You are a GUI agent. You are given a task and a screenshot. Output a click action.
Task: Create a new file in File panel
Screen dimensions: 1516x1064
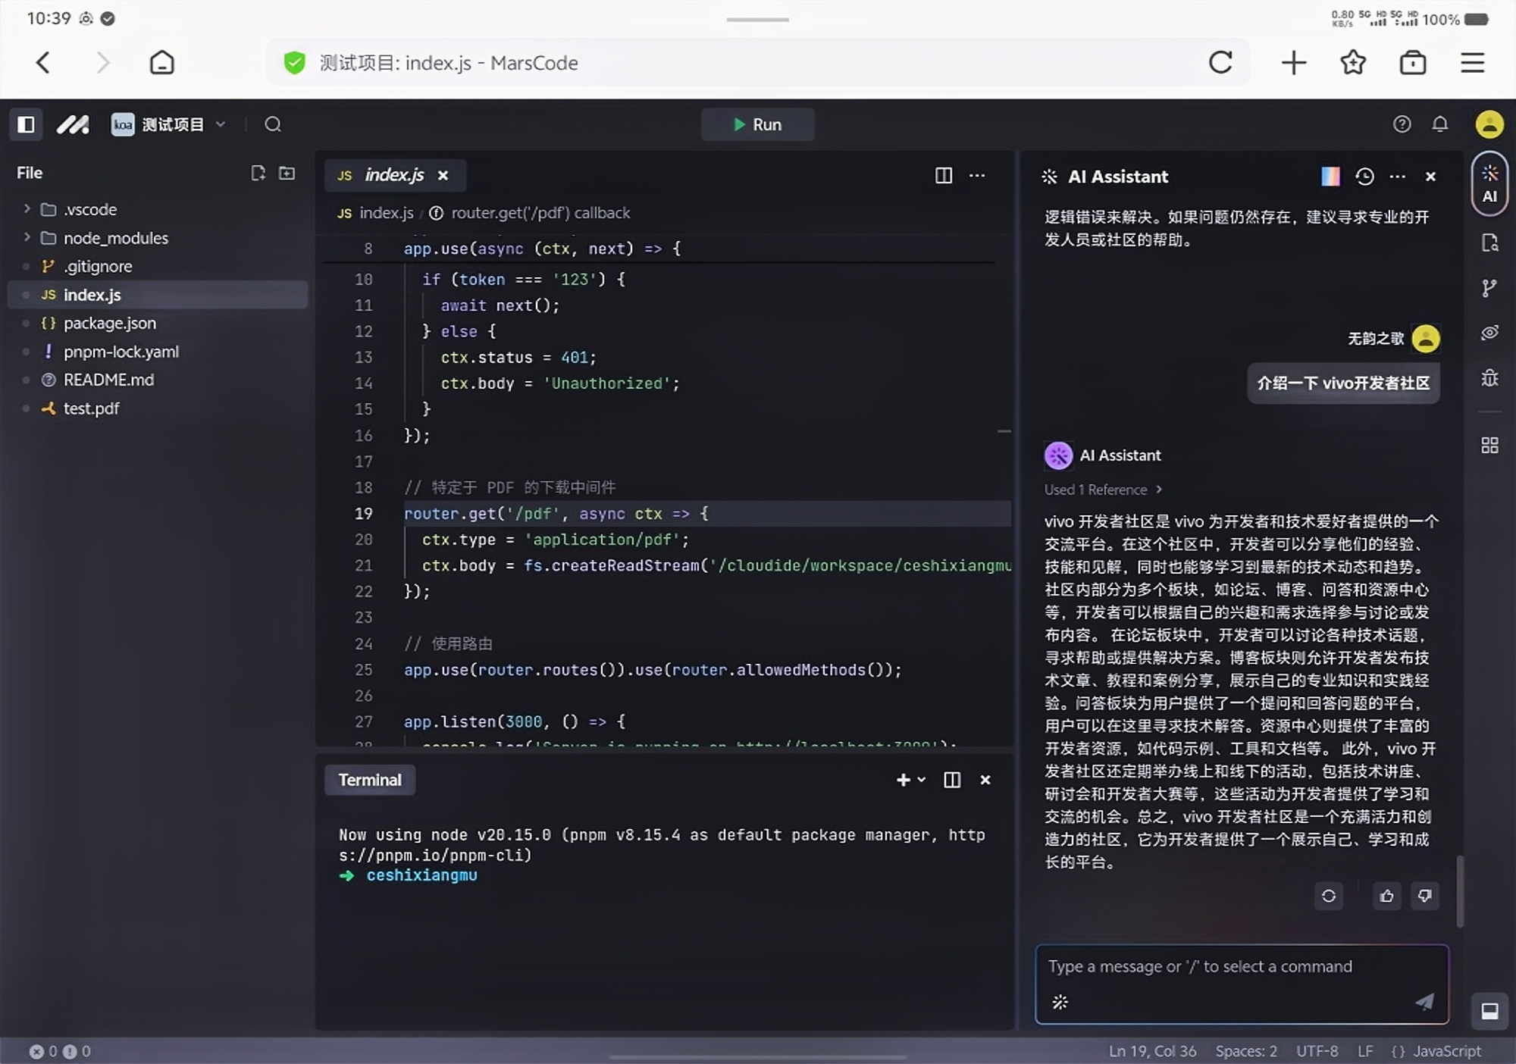point(258,173)
